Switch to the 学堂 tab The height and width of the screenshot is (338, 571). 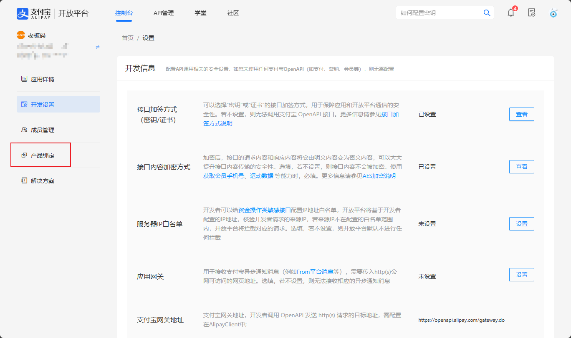(x=200, y=13)
